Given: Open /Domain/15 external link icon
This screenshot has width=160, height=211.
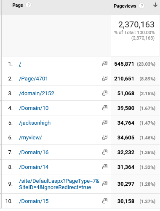Looking at the screenshot, I should pos(105,201).
